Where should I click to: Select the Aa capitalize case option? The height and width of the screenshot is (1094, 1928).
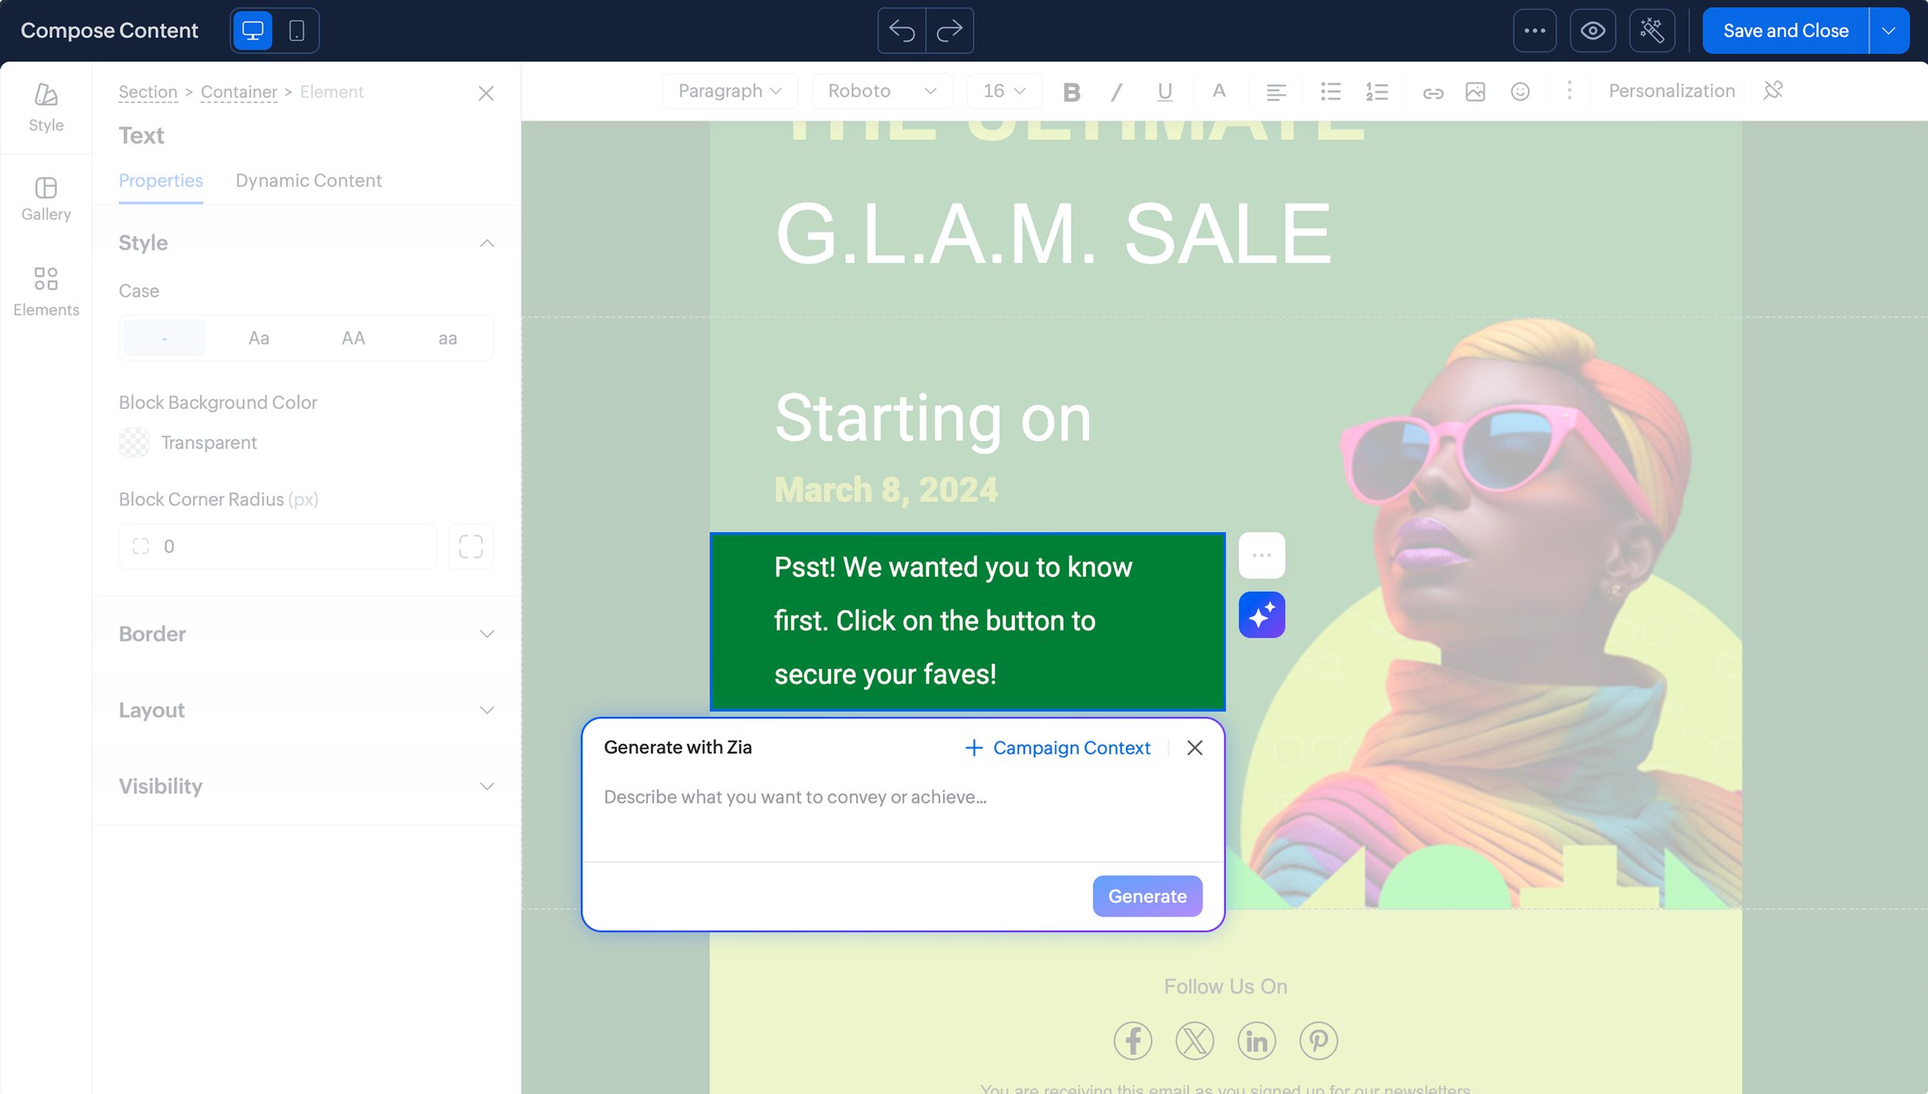[x=259, y=338]
